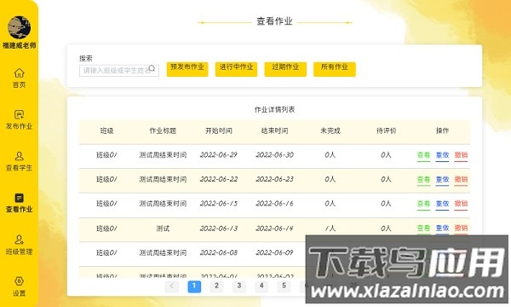The width and height of the screenshot is (511, 307).
Task: Click 撤销 for the 2022-06-13 homework
Action: [x=461, y=228]
